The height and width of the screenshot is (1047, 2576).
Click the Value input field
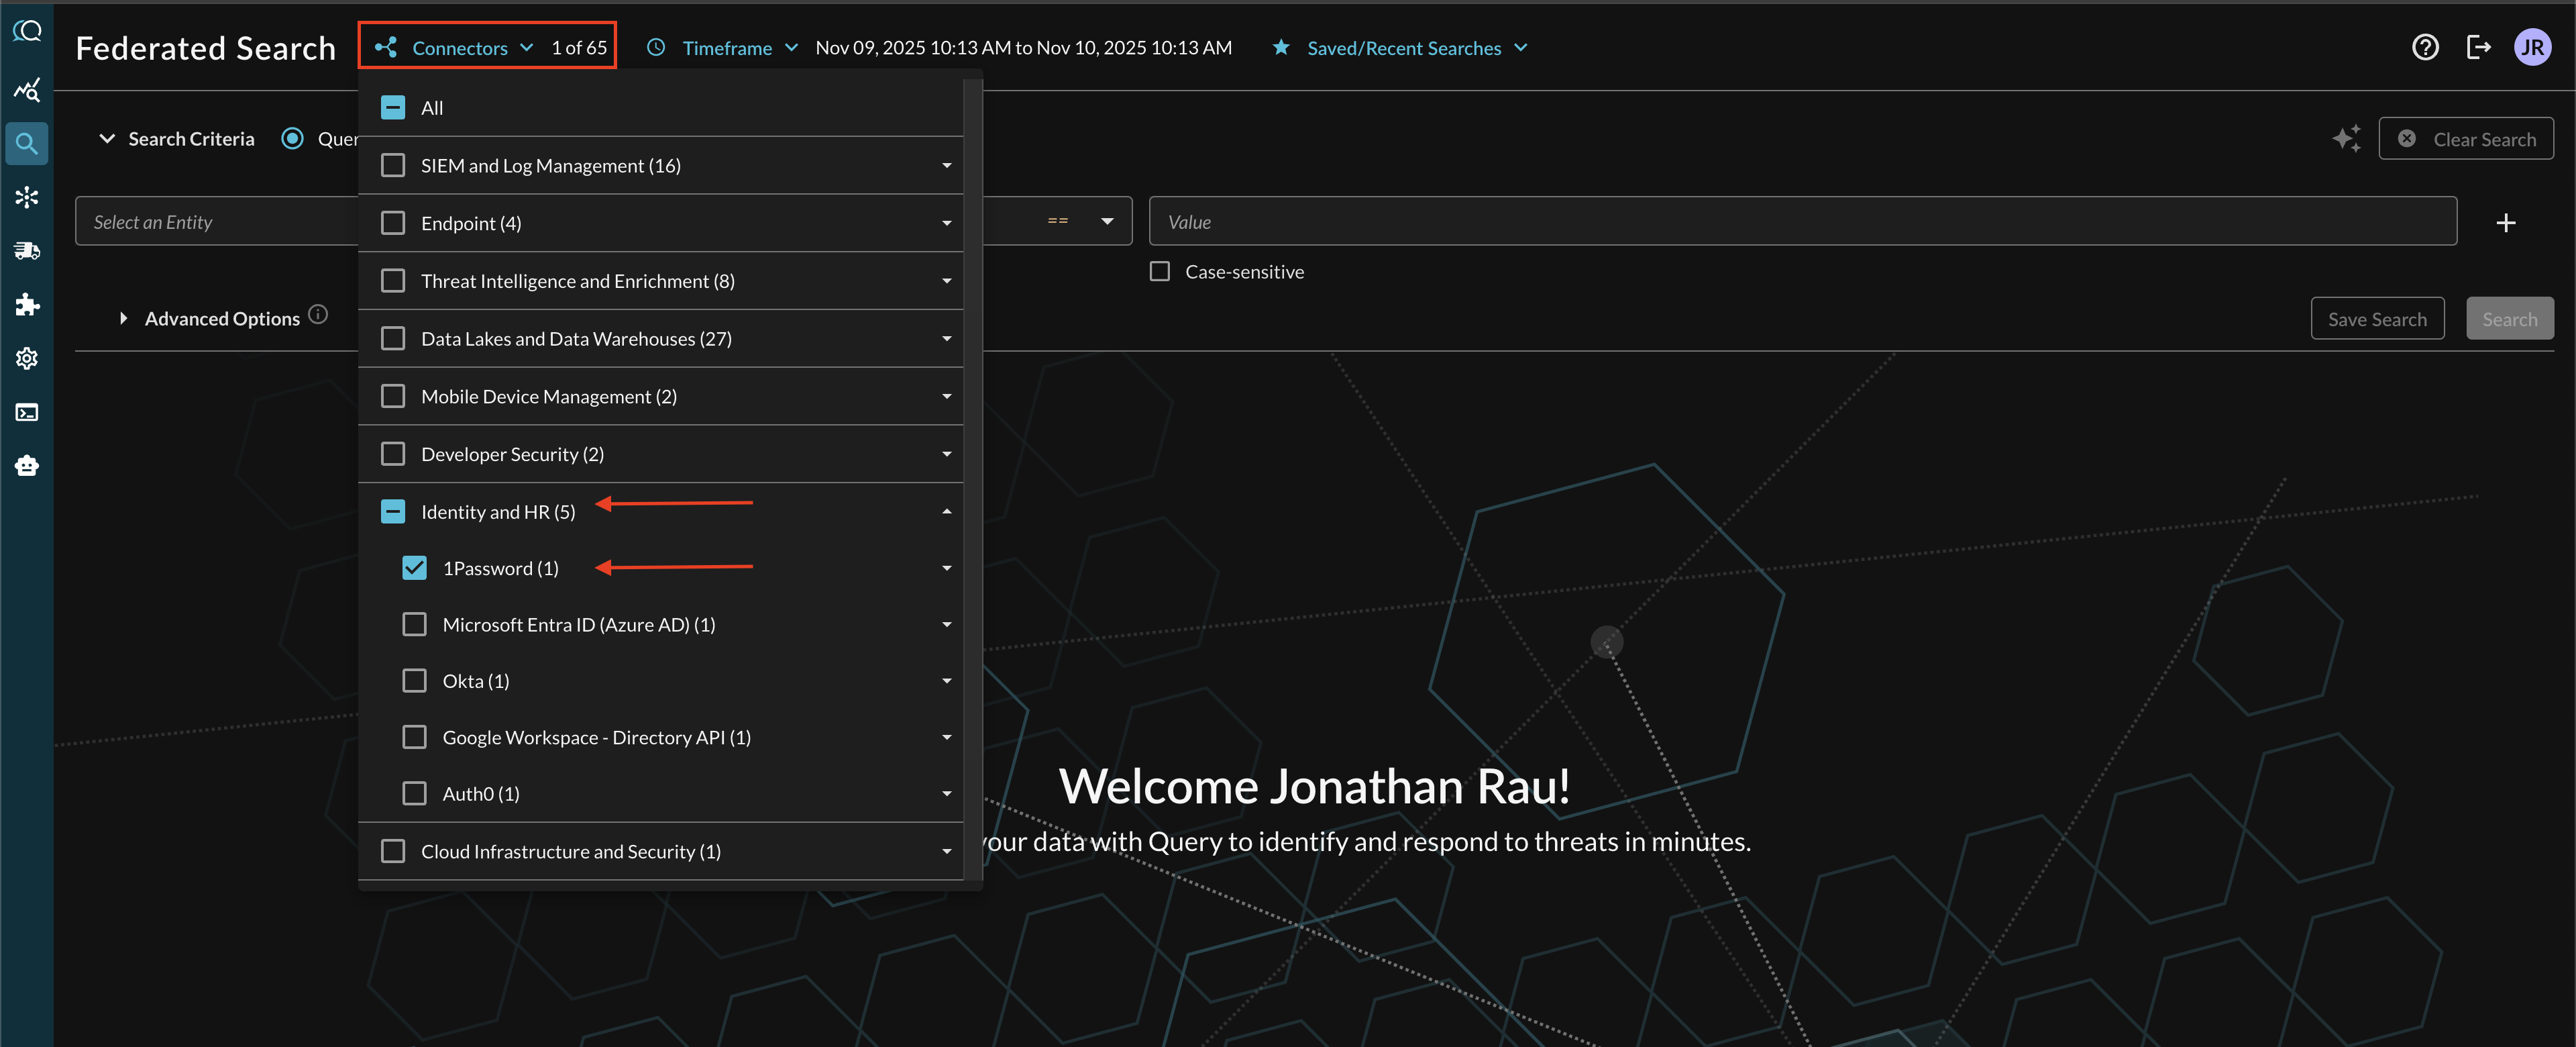[1801, 222]
